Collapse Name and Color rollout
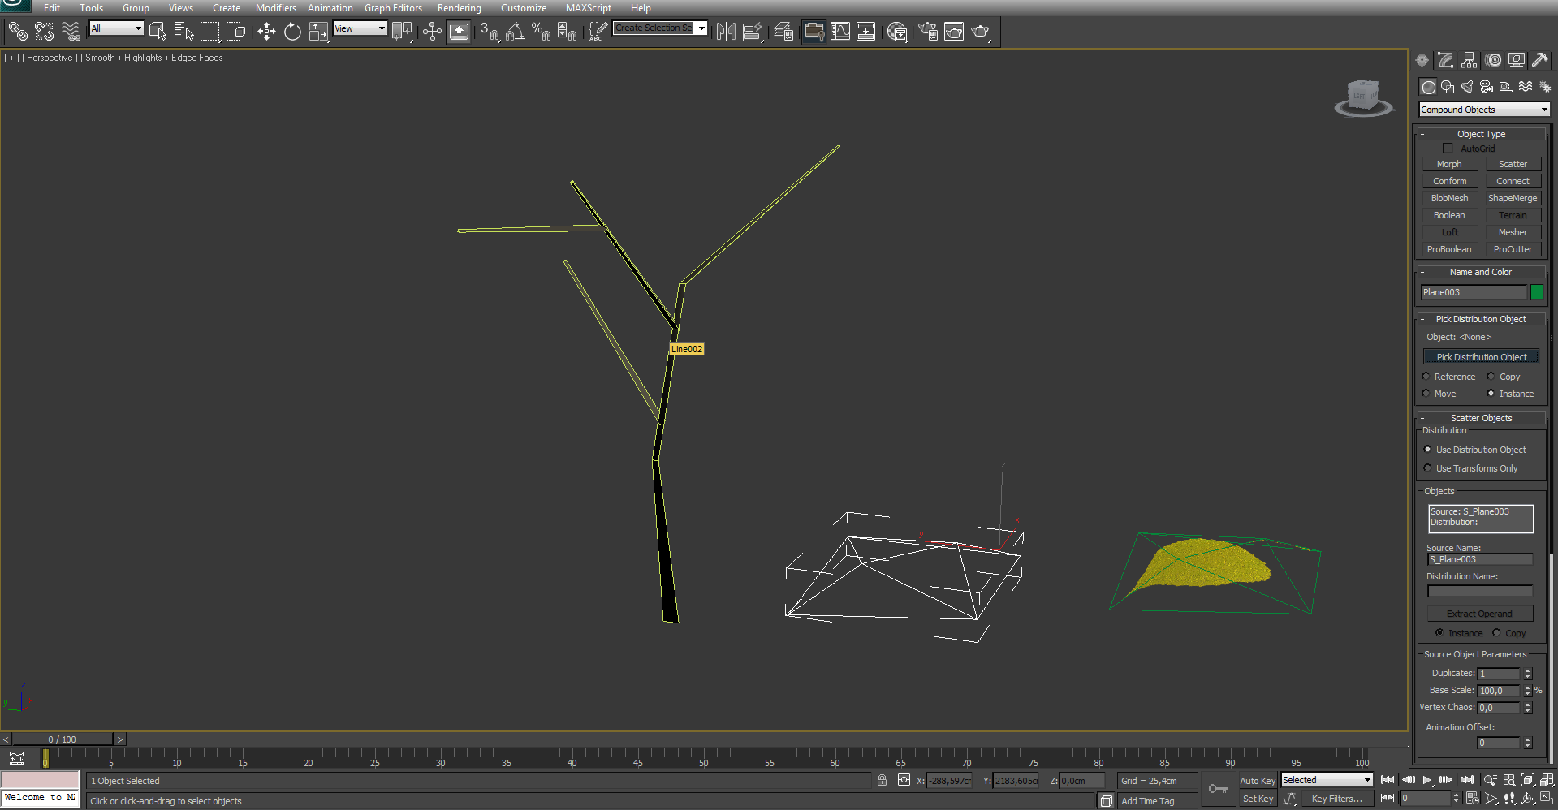 1482,272
